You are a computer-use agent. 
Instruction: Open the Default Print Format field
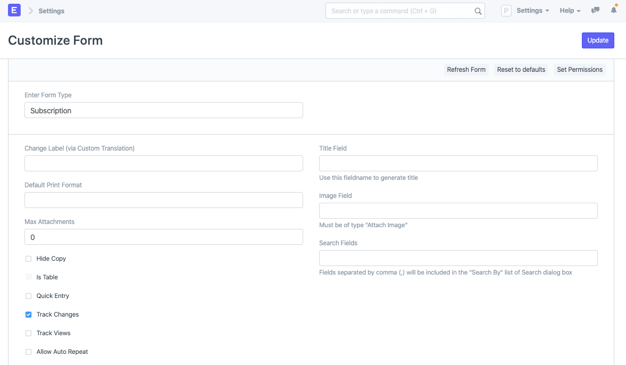164,200
